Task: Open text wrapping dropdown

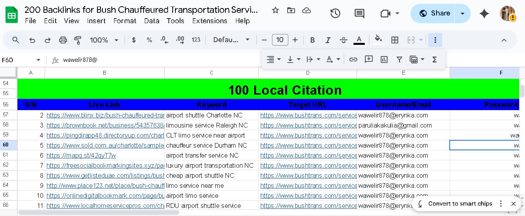Action: click(x=313, y=59)
